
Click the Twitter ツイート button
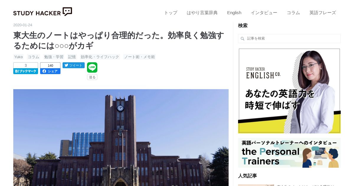[x=73, y=65]
